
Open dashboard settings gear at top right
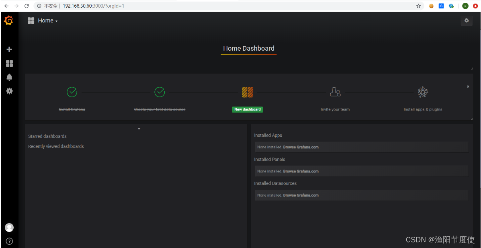pyautogui.click(x=467, y=20)
